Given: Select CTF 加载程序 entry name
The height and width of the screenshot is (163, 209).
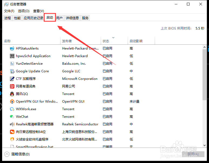Looking at the screenshot, I should (26, 79).
